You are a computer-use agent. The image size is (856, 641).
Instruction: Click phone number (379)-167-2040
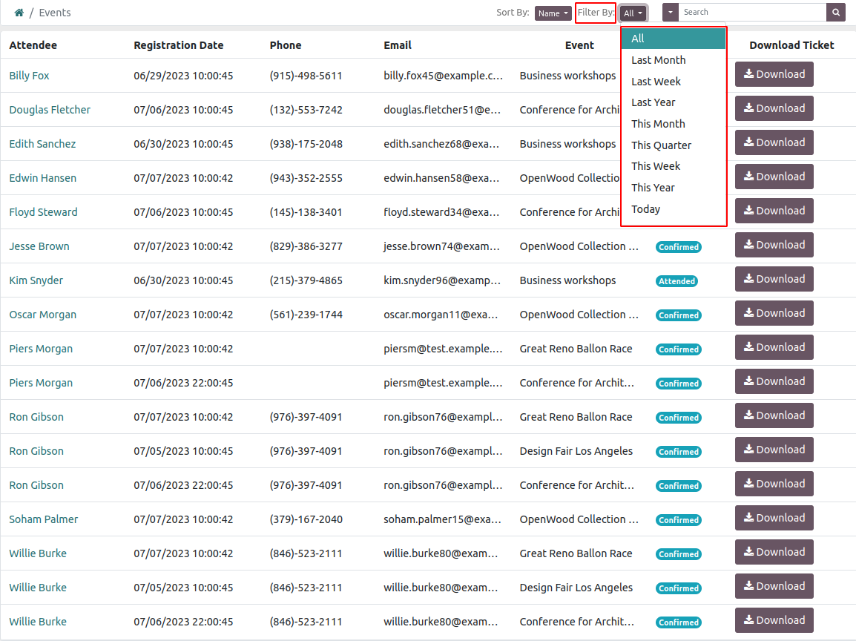click(306, 519)
